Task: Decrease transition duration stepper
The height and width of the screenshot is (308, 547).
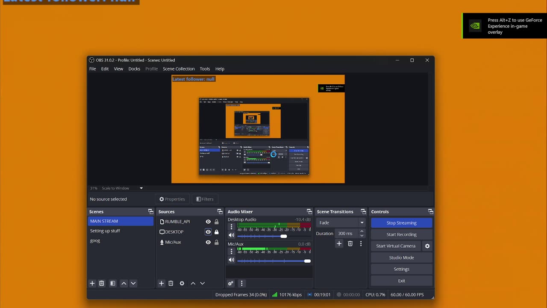Action: coord(362,235)
